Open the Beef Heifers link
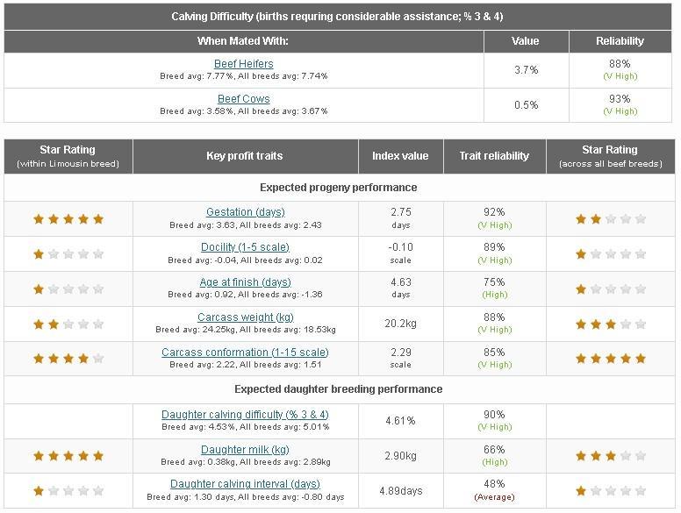This screenshot has width=681, height=513. [244, 64]
